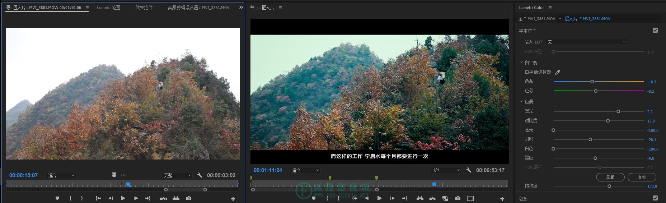The height and width of the screenshot is (203, 666).
Task: Open the 输入 LUT dropdown
Action: [586, 42]
